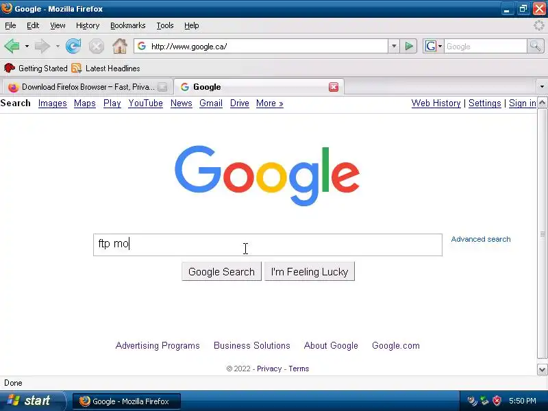Click the clock showing 5:50 PM
The image size is (548, 411).
(522, 401)
